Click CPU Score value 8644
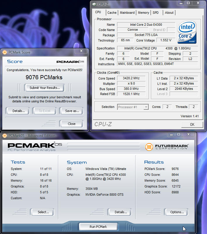The width and height of the screenshot is (207, 234). click(175, 175)
